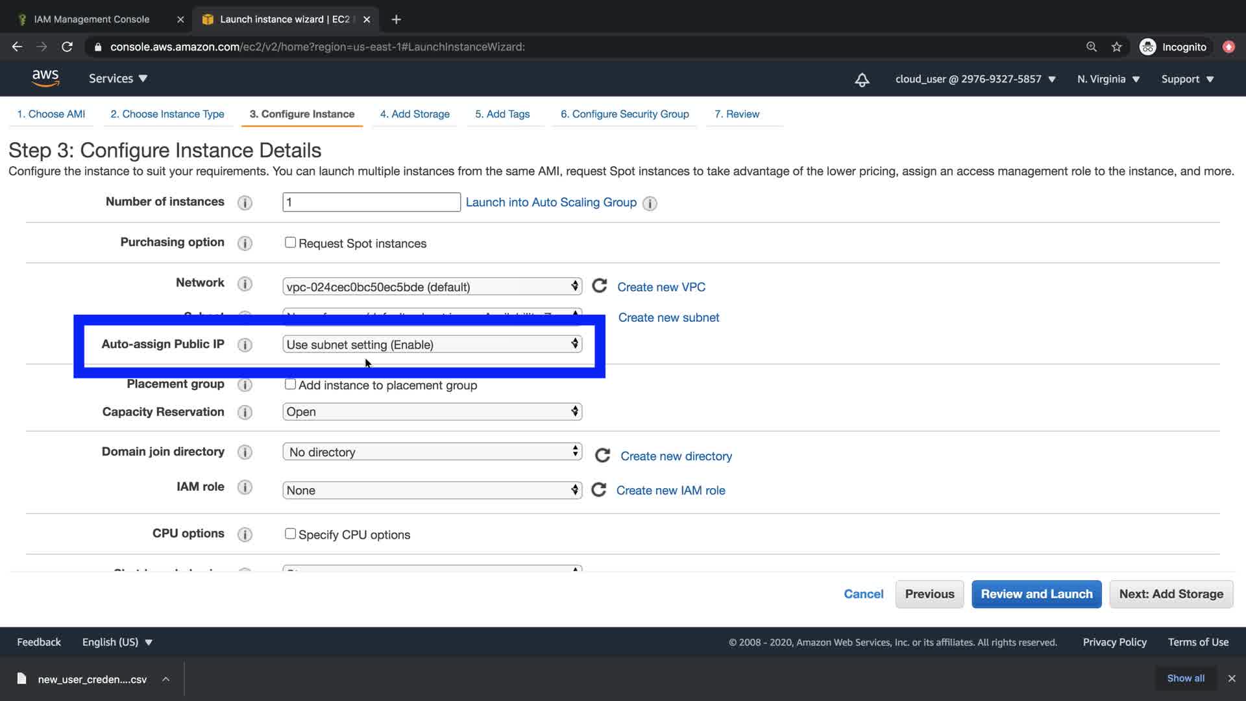Check Add instance to placement group
The width and height of the screenshot is (1246, 701).
tap(290, 384)
